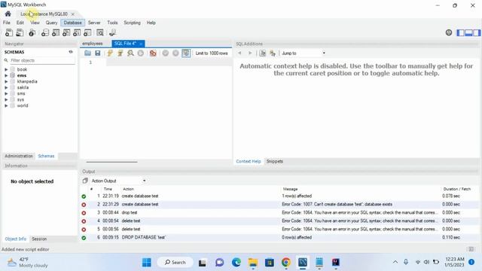Image resolution: width=482 pixels, height=271 pixels.
Task: Execute statement under cursor icon
Action: pos(120,53)
